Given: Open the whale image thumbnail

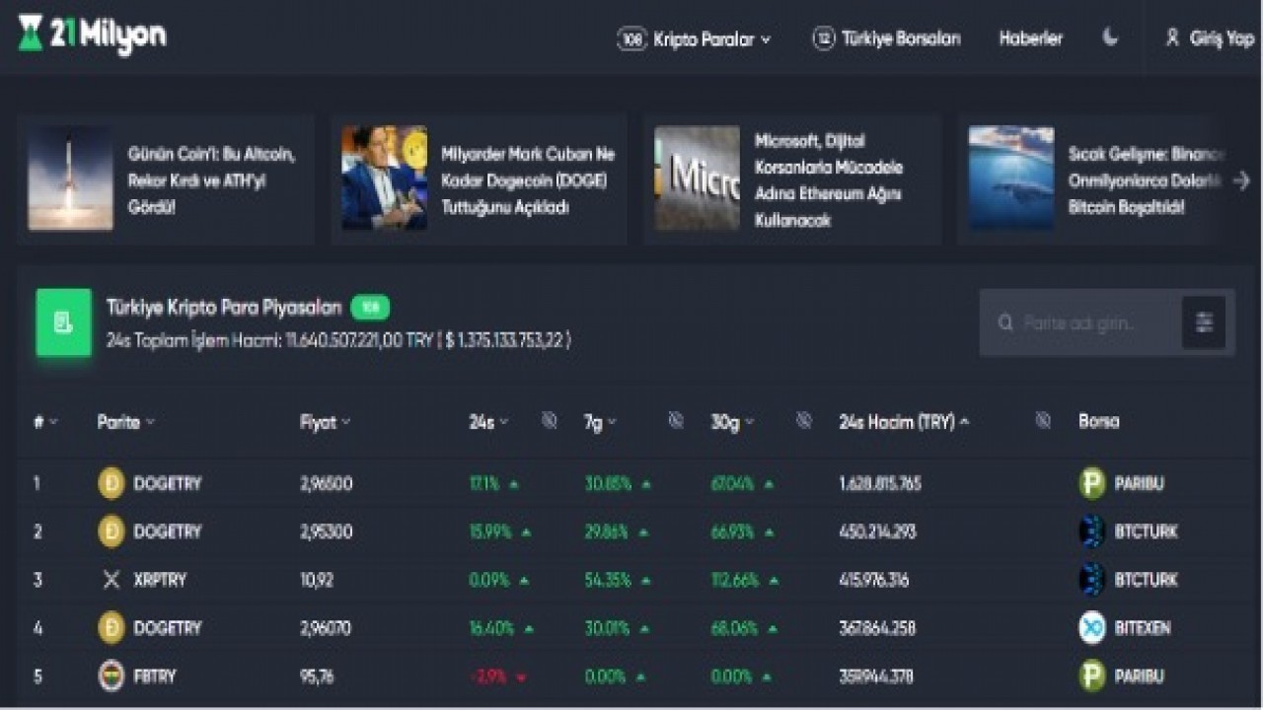Looking at the screenshot, I should click(x=1011, y=178).
